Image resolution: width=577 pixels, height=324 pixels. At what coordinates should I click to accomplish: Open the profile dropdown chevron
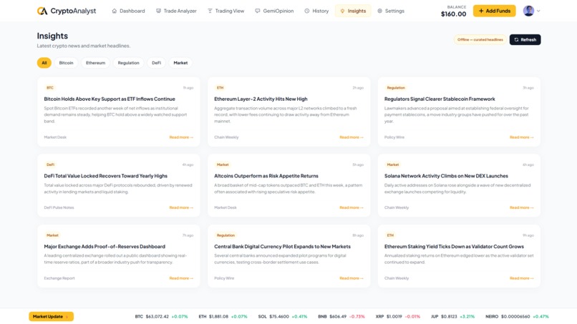tap(538, 11)
